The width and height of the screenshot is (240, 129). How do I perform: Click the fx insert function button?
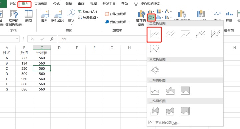[52, 39]
